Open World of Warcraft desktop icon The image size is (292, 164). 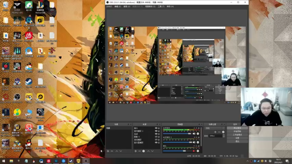click(x=17, y=130)
